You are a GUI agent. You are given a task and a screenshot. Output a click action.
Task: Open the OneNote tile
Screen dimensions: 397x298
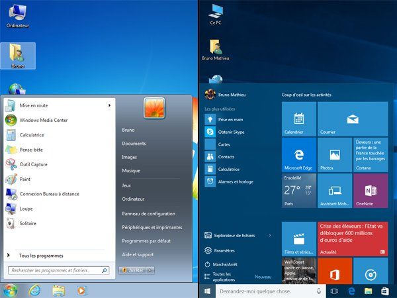[371, 191]
